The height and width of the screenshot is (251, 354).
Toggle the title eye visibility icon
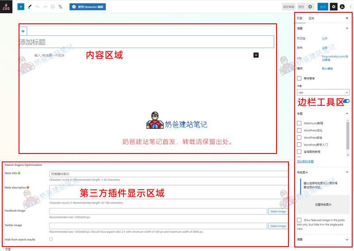click(x=23, y=31)
